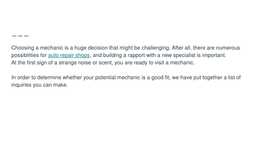This screenshot has width=258, height=145.
Task: Click the last dash of the separator
Action: click(x=26, y=36)
